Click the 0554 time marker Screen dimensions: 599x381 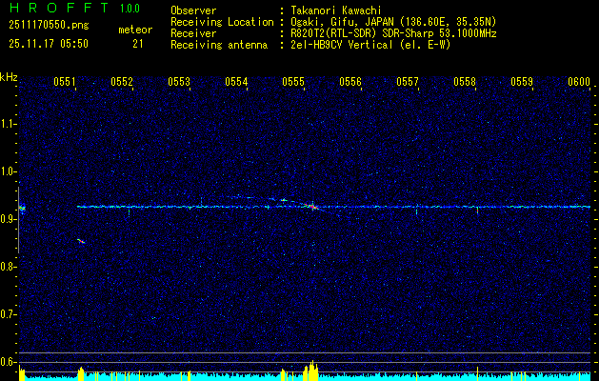(236, 81)
